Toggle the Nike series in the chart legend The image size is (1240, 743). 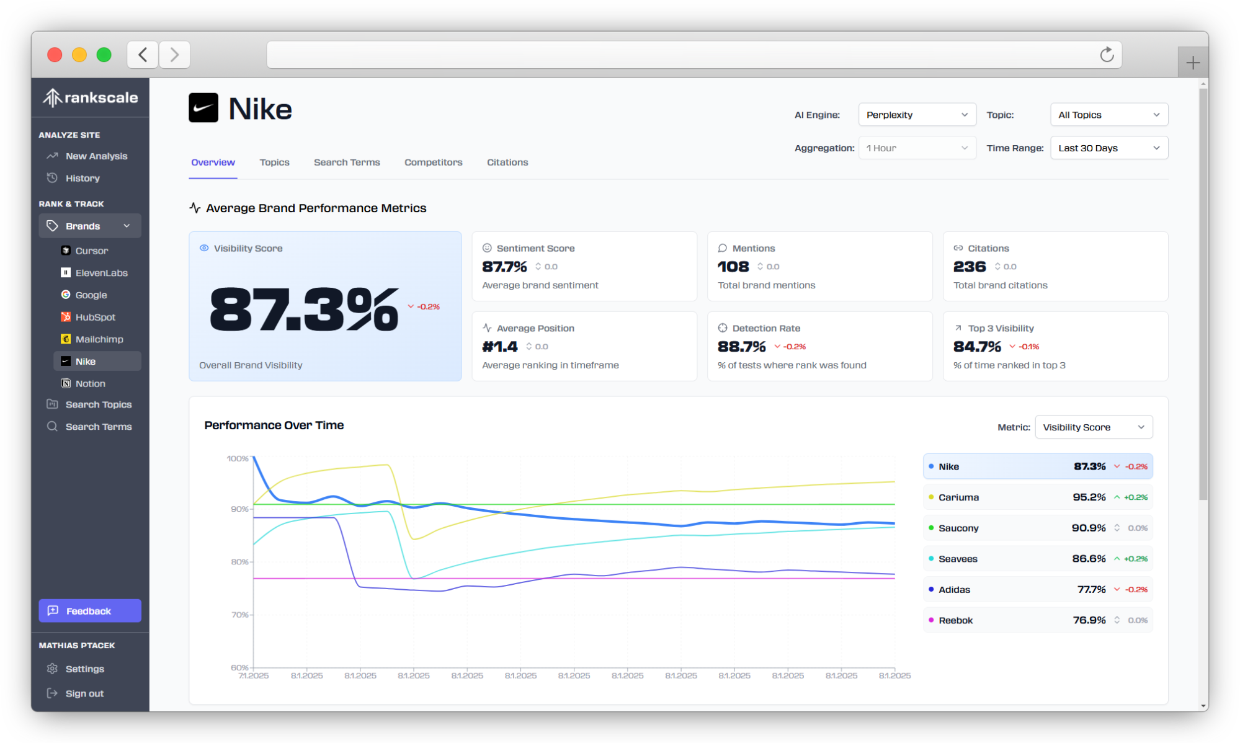pyautogui.click(x=1038, y=466)
